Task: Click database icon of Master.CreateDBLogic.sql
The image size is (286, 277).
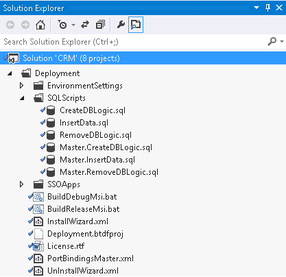Action: (x=51, y=147)
